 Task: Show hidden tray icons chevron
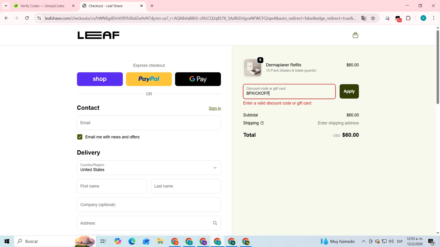pos(363,241)
